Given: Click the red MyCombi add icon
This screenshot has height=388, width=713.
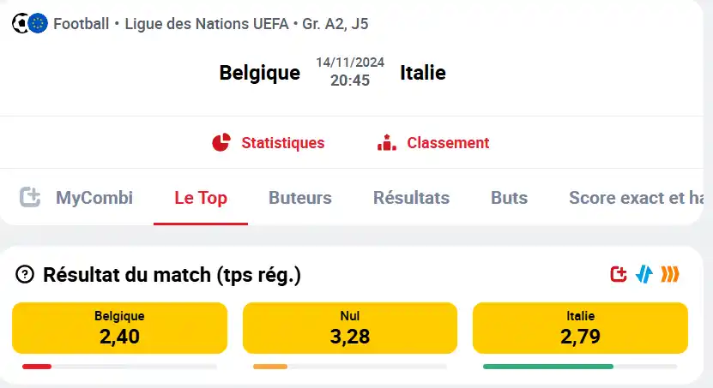Looking at the screenshot, I should [x=619, y=274].
